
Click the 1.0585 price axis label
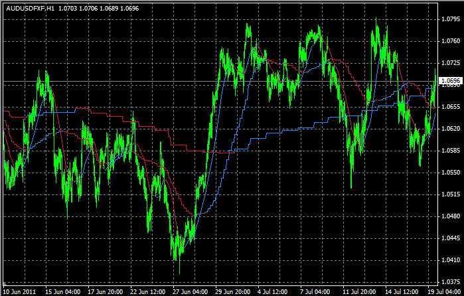[x=451, y=151]
